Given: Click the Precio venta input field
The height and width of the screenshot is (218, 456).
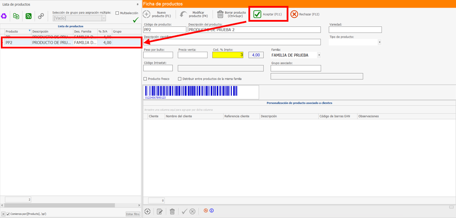Looking at the screenshot, I should (193, 55).
